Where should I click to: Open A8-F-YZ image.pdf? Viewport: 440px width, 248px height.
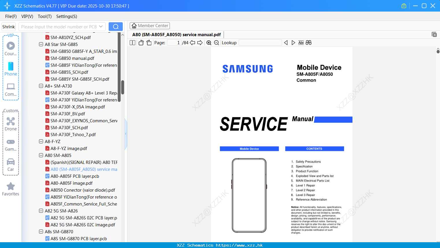tap(66, 148)
